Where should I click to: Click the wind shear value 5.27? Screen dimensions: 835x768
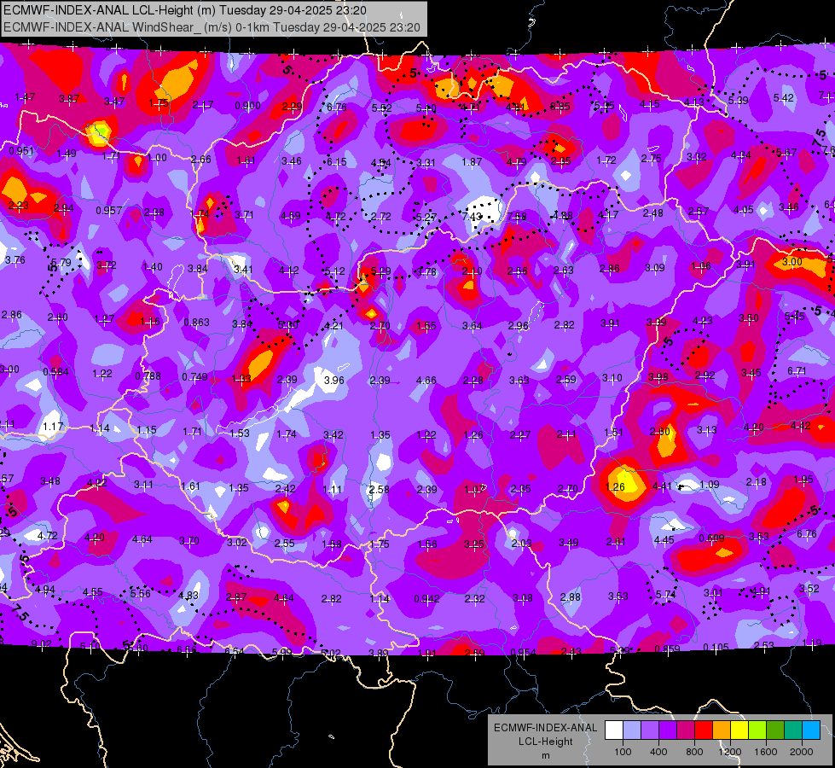[426, 217]
